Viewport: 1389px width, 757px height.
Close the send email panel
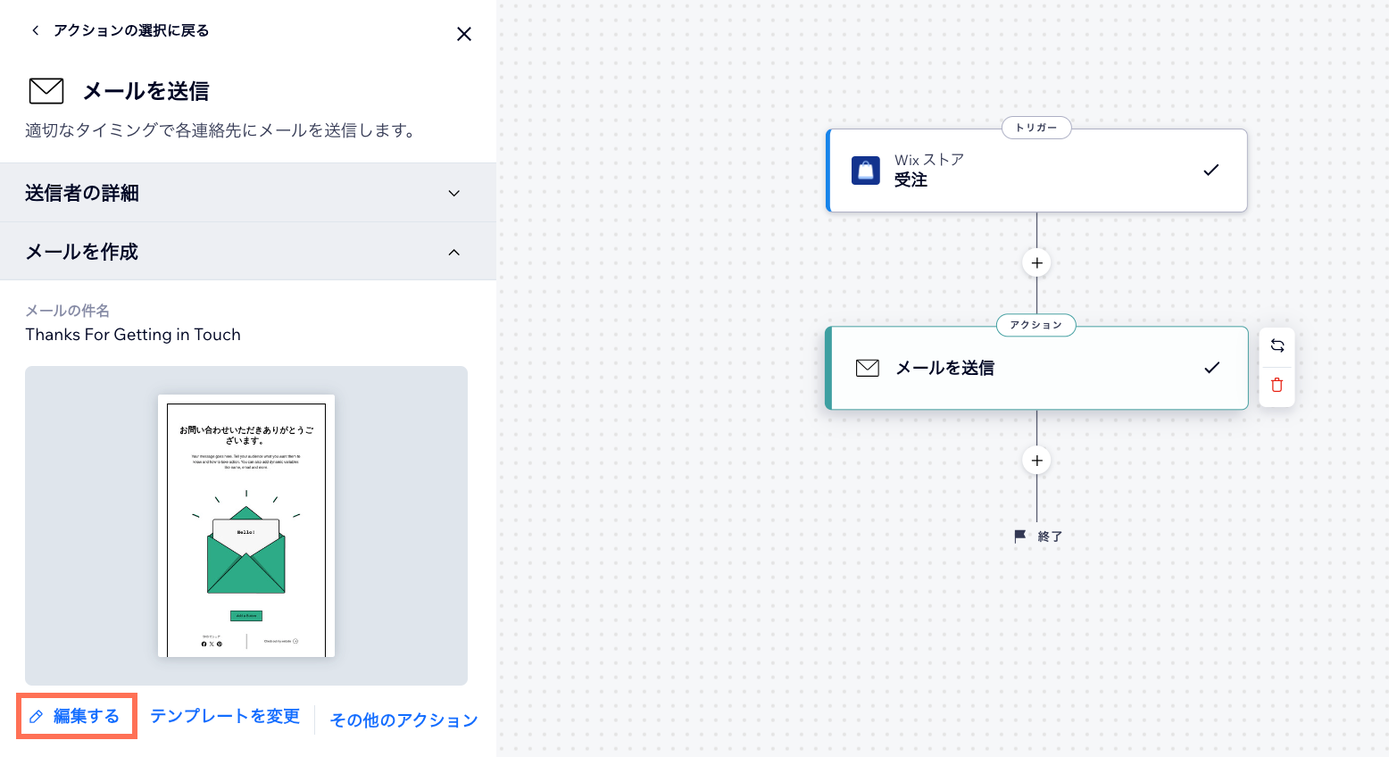click(463, 34)
